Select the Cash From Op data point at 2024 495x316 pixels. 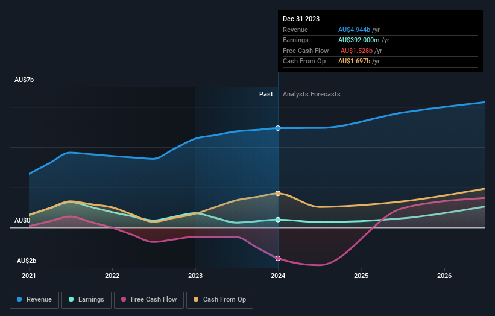(x=278, y=193)
